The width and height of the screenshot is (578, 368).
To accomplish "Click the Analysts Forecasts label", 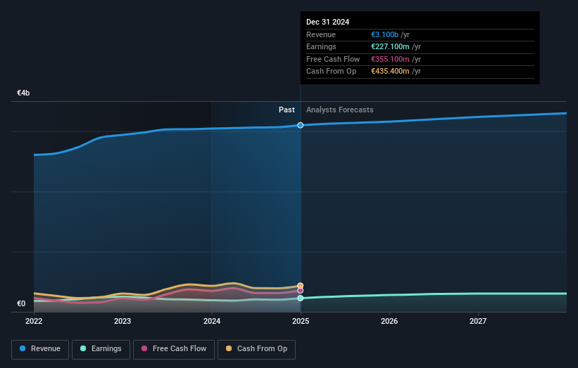I will (x=340, y=110).
